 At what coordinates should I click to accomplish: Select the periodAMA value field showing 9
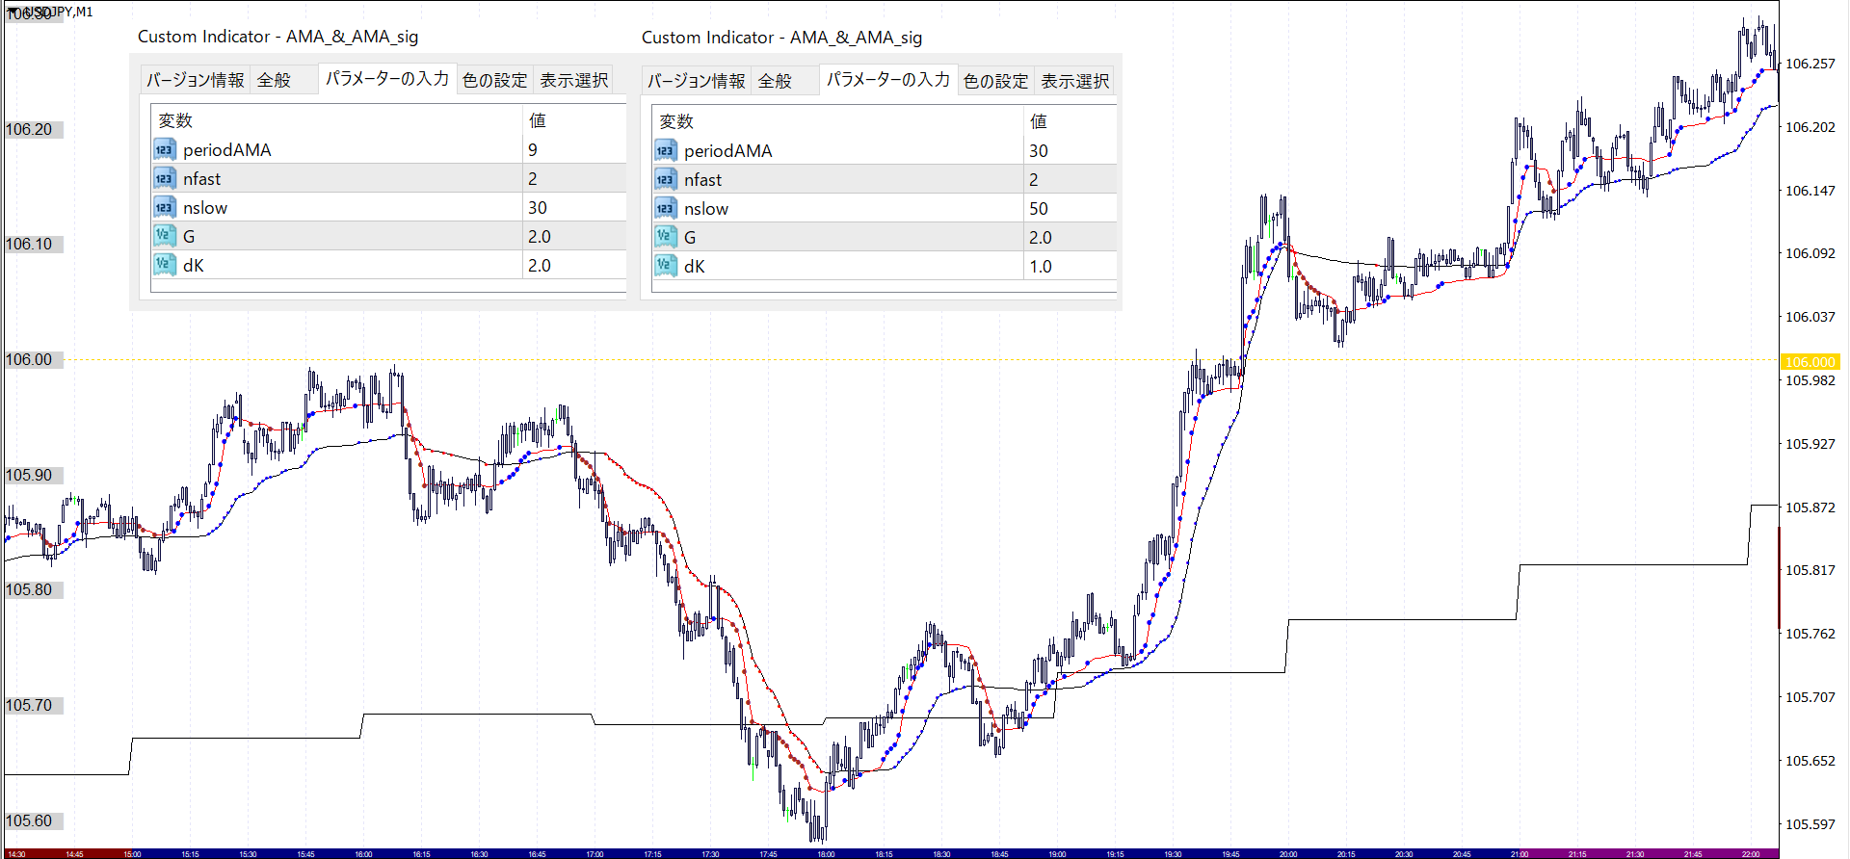(574, 149)
